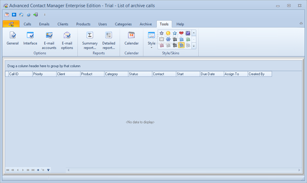Sort by Product column header
This screenshot has width=307, height=183.
coord(92,74)
